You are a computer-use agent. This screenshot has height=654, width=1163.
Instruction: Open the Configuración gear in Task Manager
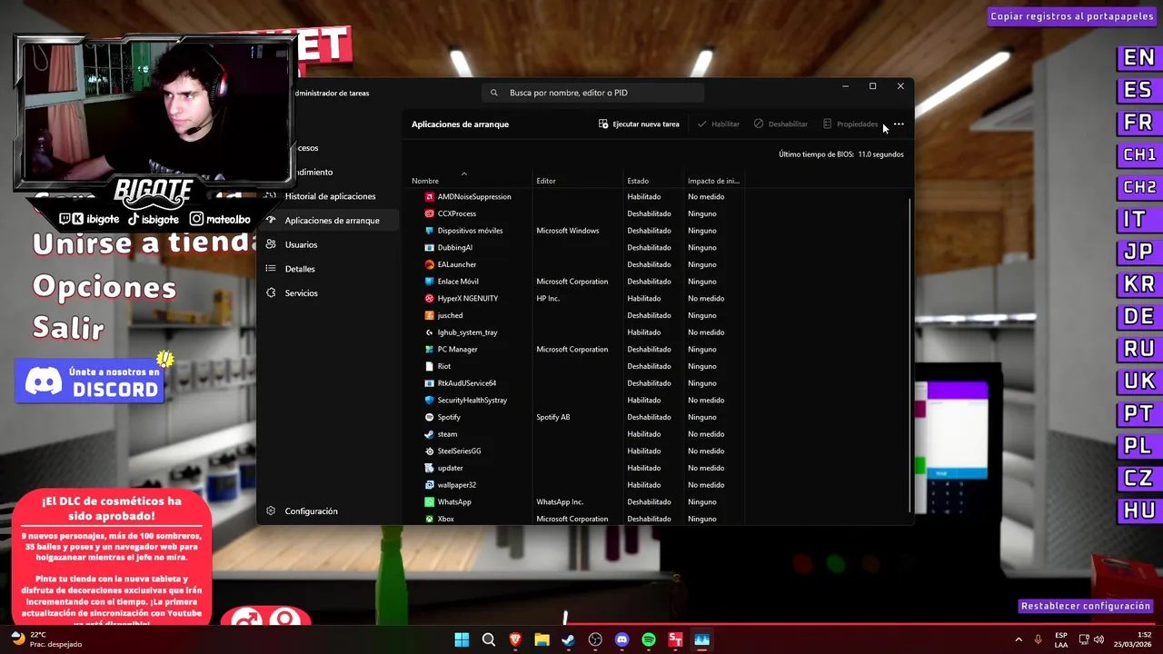click(x=271, y=510)
